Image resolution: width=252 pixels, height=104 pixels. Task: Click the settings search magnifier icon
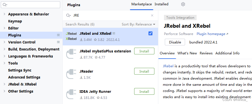coord(5,5)
